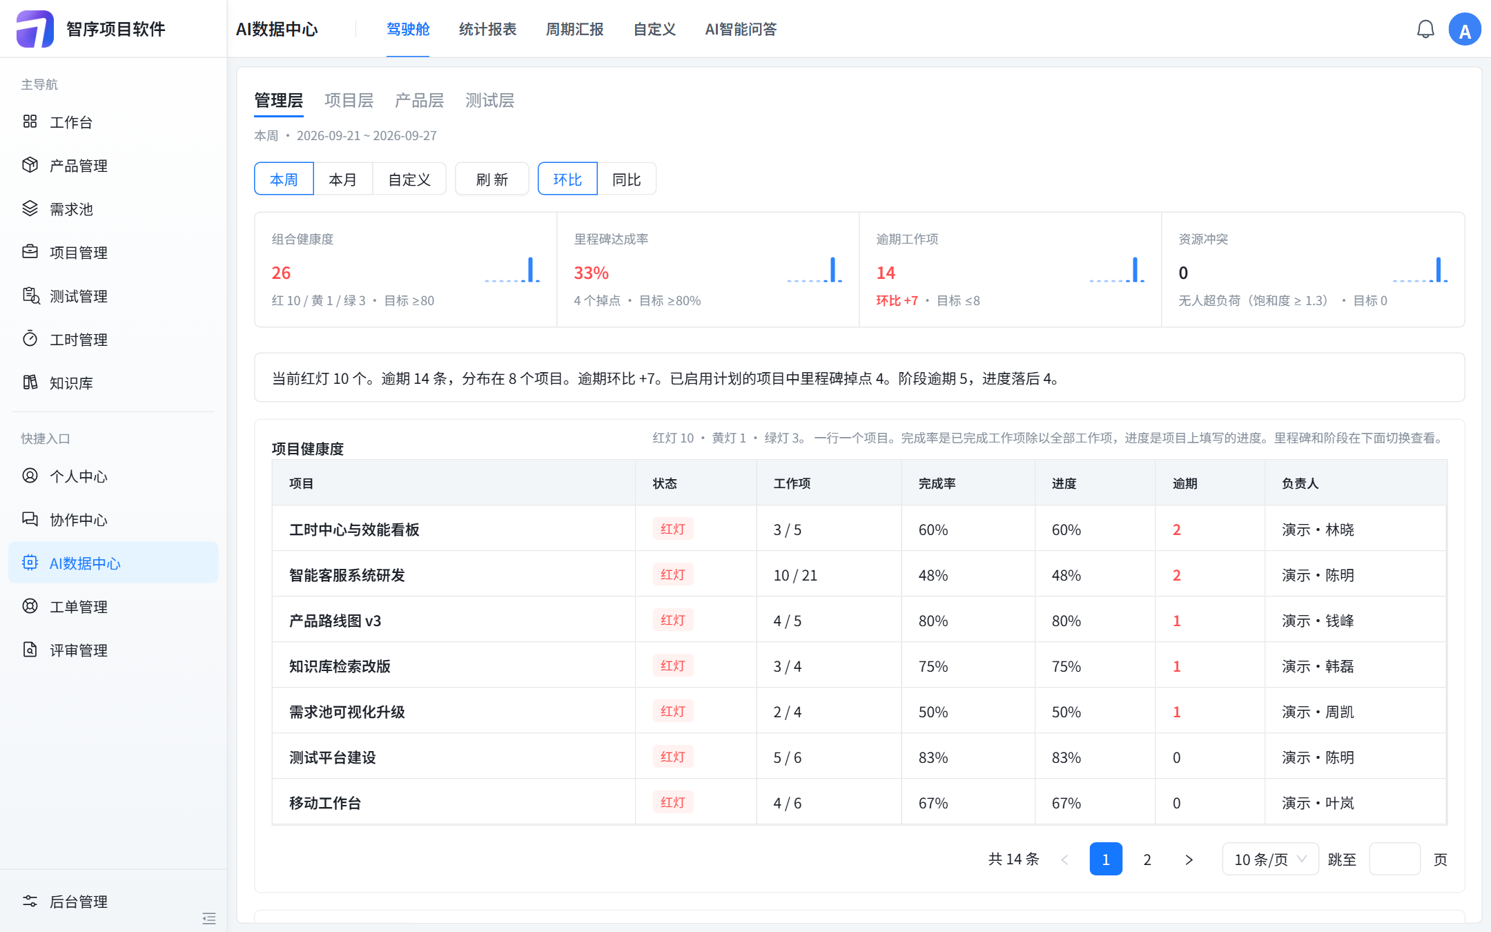Image resolution: width=1491 pixels, height=932 pixels.
Task: Click the 产品管理 box icon
Action: pos(30,165)
